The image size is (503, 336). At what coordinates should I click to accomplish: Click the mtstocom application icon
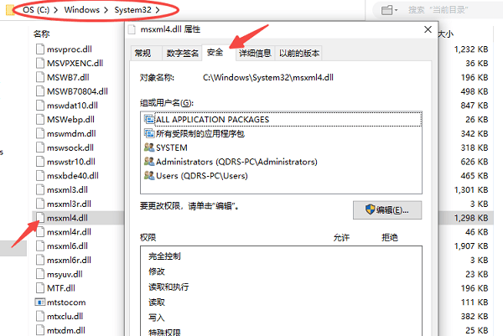[x=39, y=302]
